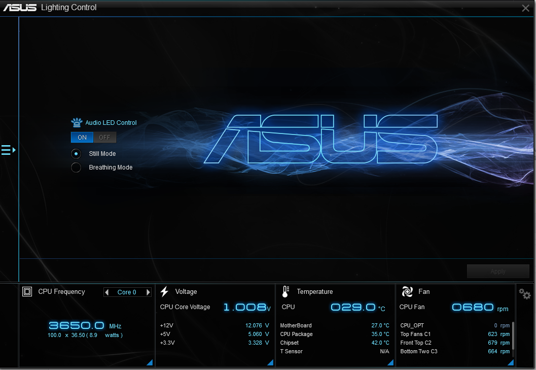Click the Breathing Mode label
The height and width of the screenshot is (370, 536).
[x=111, y=167]
